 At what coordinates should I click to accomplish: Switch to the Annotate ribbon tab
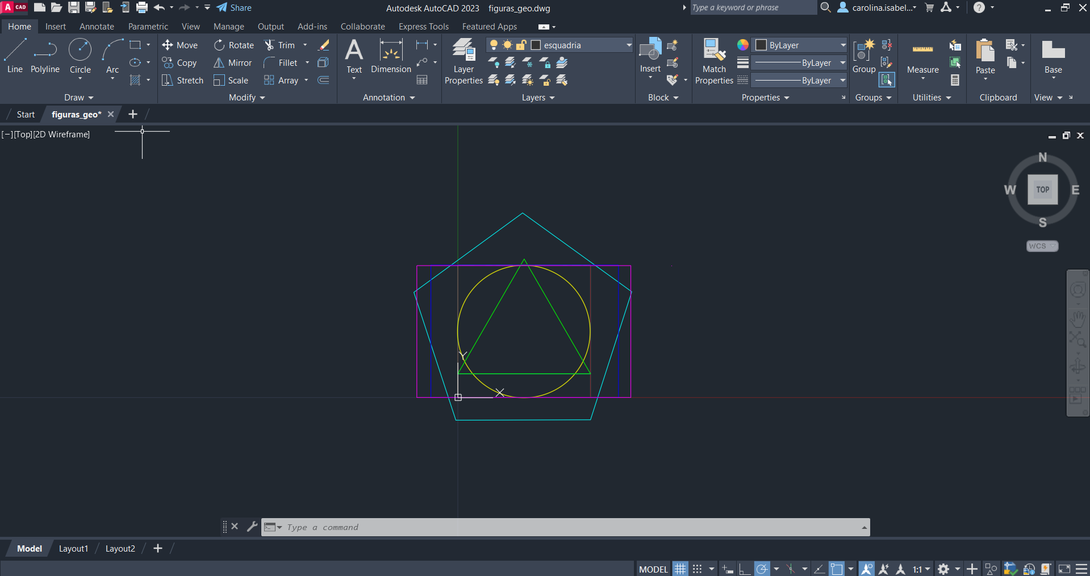[97, 27]
